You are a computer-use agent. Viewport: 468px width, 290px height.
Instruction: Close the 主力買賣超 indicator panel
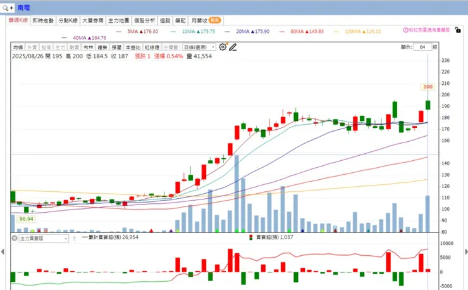point(15,238)
